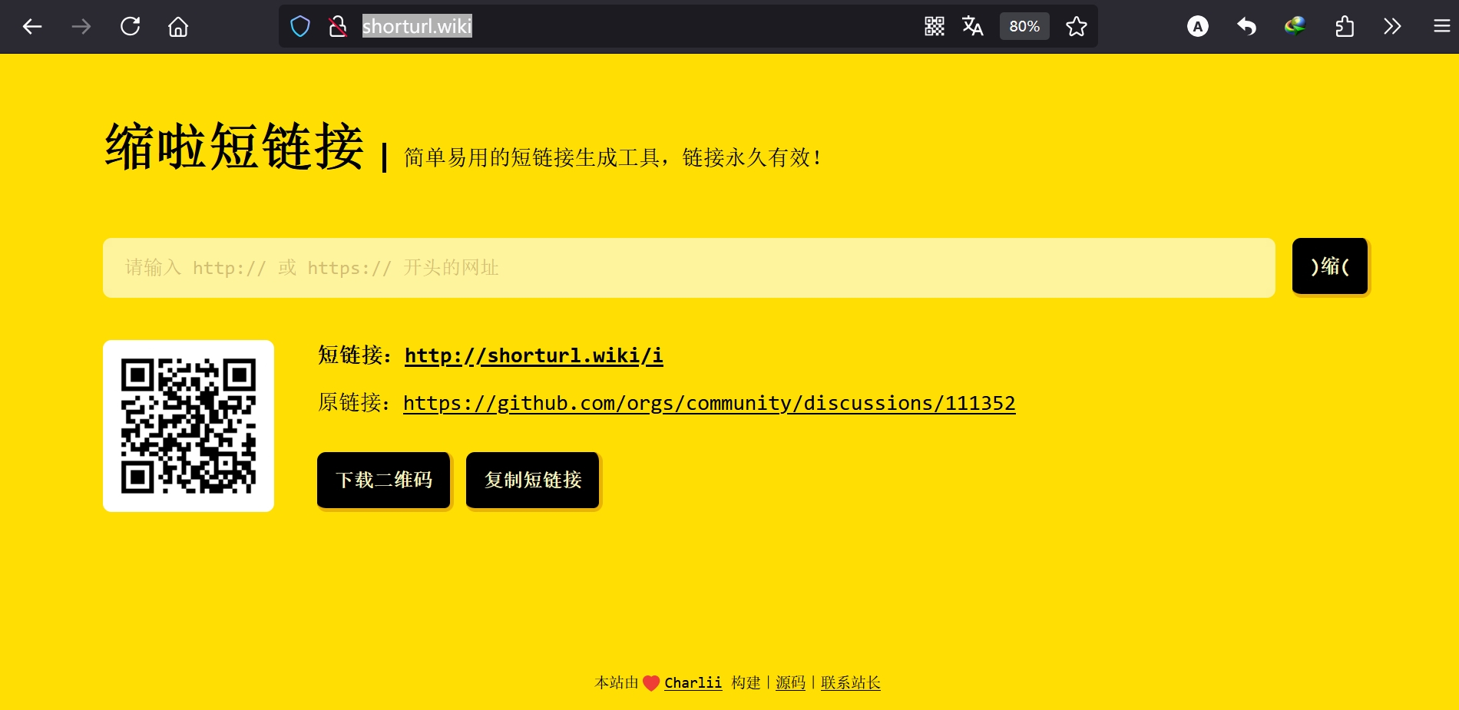This screenshot has height=710, width=1459.
Task: Open the tracking protection shield
Action: tap(300, 27)
